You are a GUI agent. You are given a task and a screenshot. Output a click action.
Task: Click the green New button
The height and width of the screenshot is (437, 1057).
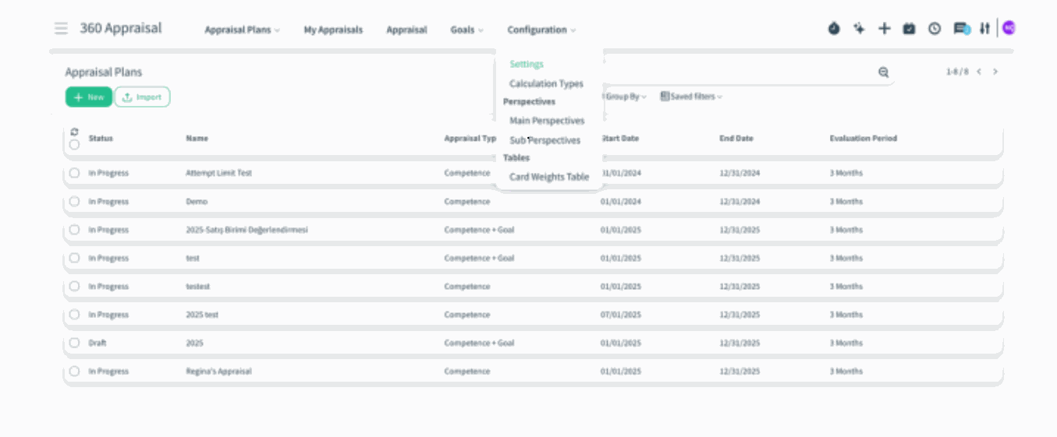pos(89,97)
